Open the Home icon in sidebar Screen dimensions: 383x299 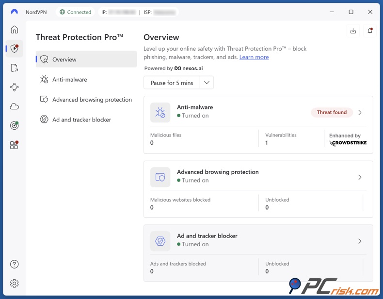tap(15, 30)
